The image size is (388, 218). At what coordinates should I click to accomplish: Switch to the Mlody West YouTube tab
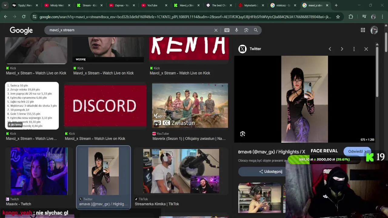pyautogui.click(x=56, y=5)
